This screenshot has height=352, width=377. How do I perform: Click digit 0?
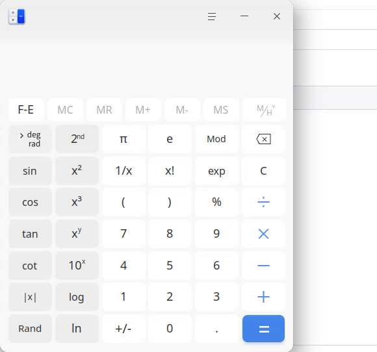click(170, 329)
